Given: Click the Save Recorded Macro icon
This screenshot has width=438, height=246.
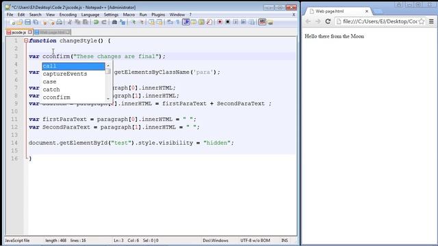Looking at the screenshot, I should point(251,22).
